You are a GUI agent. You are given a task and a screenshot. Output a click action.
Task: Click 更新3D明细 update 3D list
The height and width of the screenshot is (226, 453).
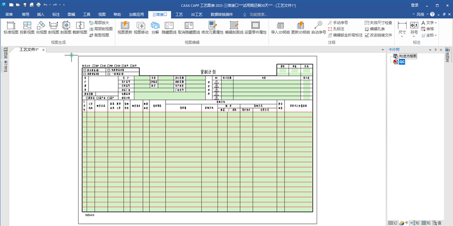300,28
